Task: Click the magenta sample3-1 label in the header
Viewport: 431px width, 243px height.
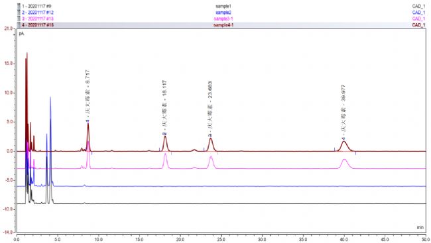Action: pos(223,19)
